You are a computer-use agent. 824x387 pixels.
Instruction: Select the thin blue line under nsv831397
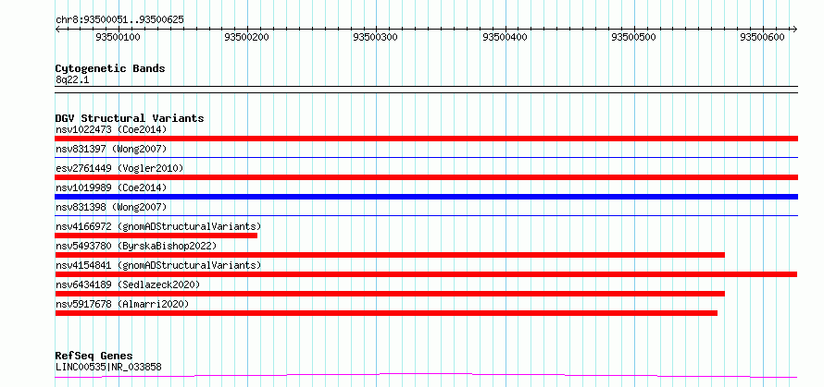pos(426,157)
